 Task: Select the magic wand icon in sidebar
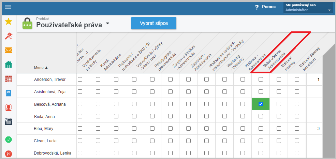8,36
